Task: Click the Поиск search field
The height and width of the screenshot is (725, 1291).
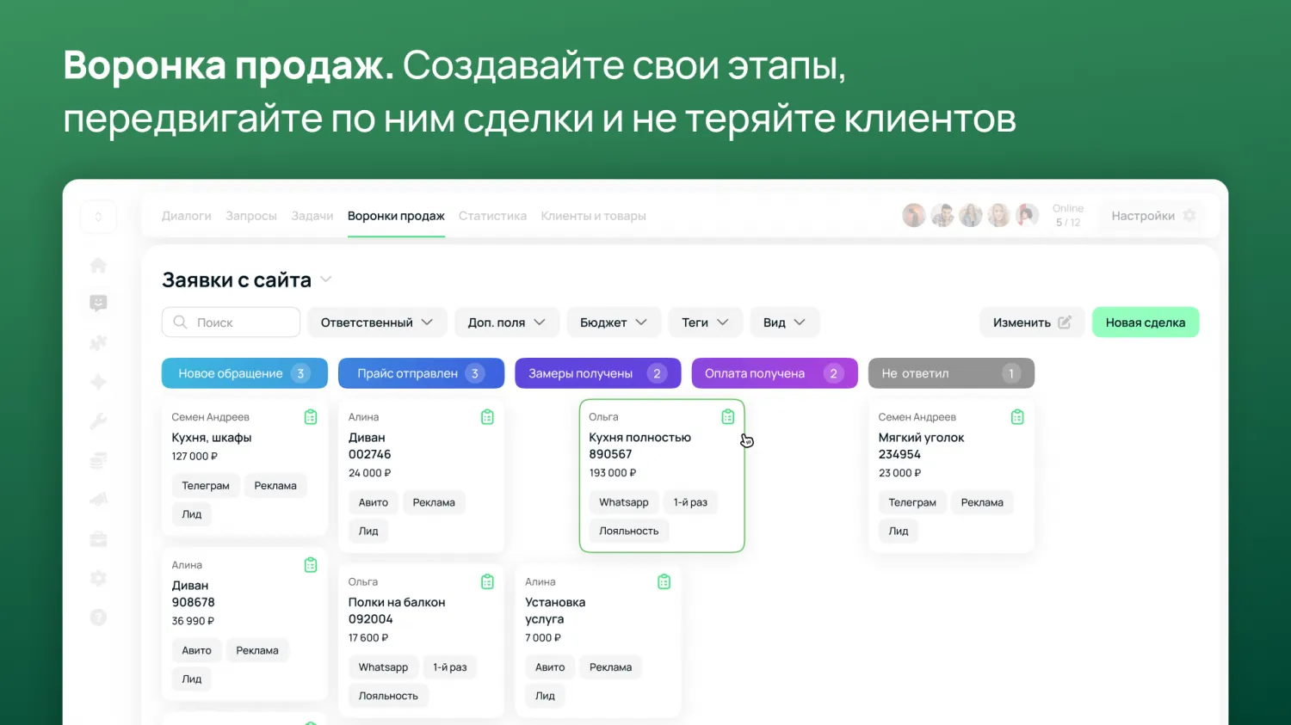Action: pyautogui.click(x=231, y=323)
